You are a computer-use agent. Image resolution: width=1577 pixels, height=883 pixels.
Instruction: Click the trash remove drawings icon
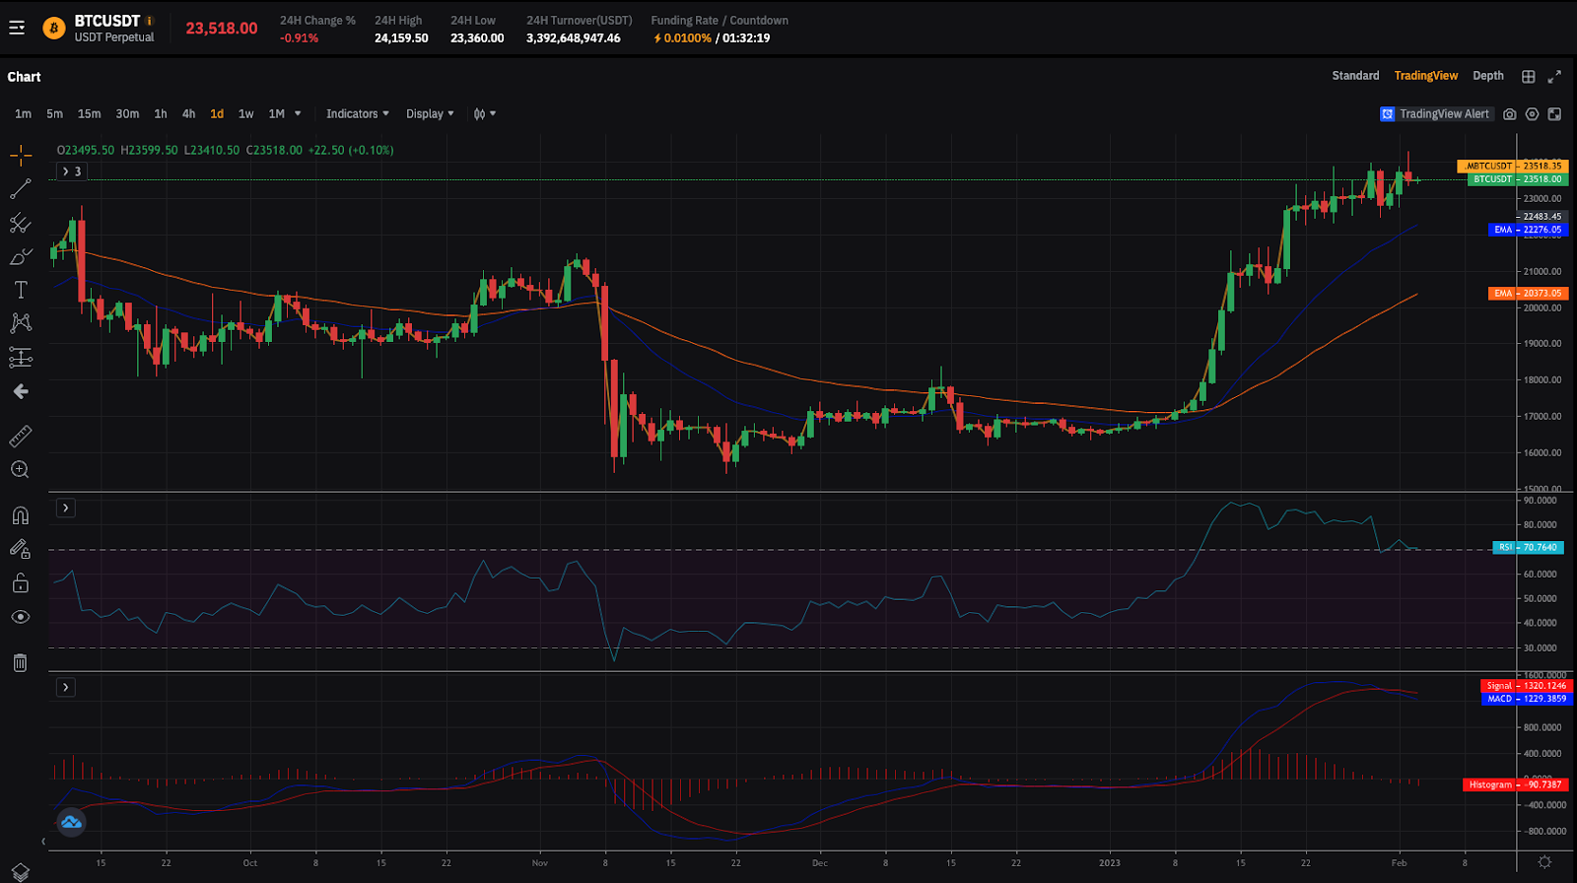coord(21,662)
